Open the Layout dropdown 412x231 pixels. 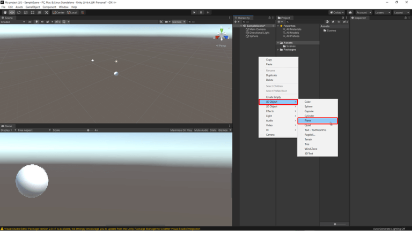[401, 12]
